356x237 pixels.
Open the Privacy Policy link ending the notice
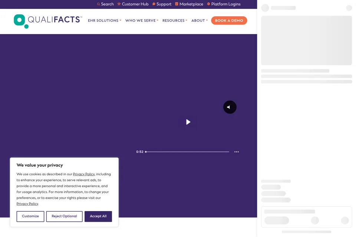pos(27,204)
